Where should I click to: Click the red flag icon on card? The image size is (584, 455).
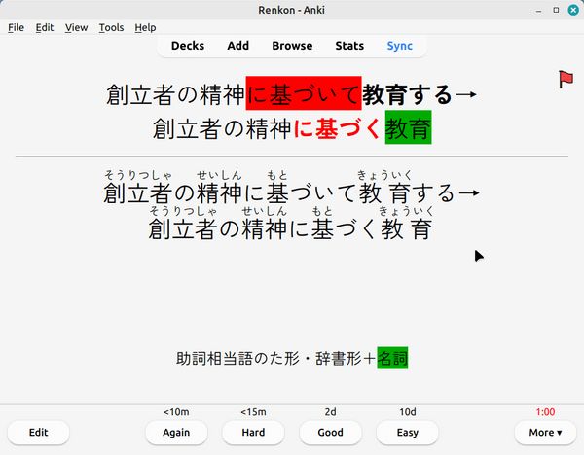pyautogui.click(x=566, y=80)
